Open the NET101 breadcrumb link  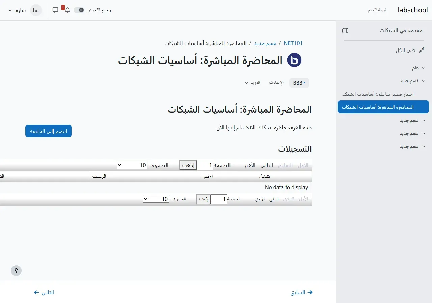pyautogui.click(x=293, y=43)
